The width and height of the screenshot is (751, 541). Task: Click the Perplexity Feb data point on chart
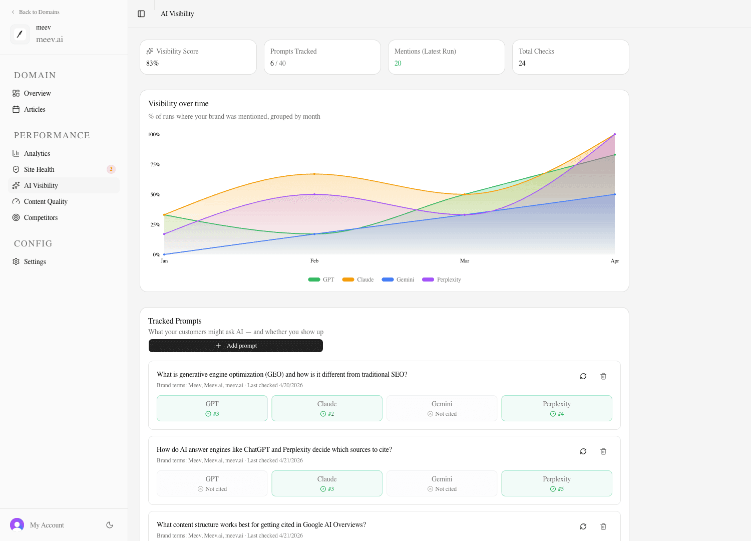[314, 194]
